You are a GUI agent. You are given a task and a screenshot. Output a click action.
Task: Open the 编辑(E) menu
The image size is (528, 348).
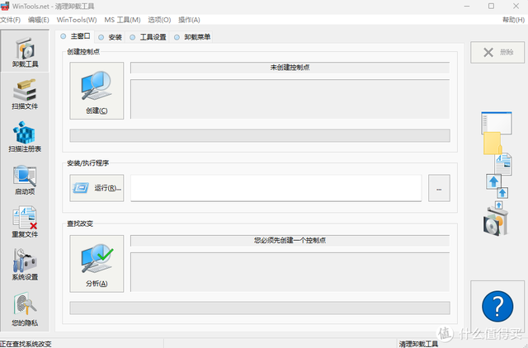(39, 20)
